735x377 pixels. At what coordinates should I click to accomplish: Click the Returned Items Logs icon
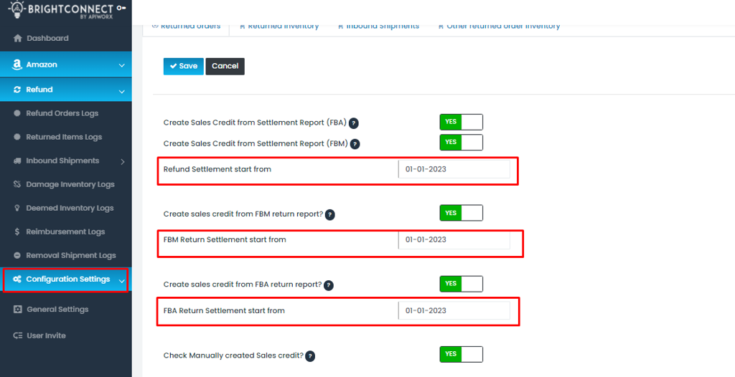tap(17, 137)
